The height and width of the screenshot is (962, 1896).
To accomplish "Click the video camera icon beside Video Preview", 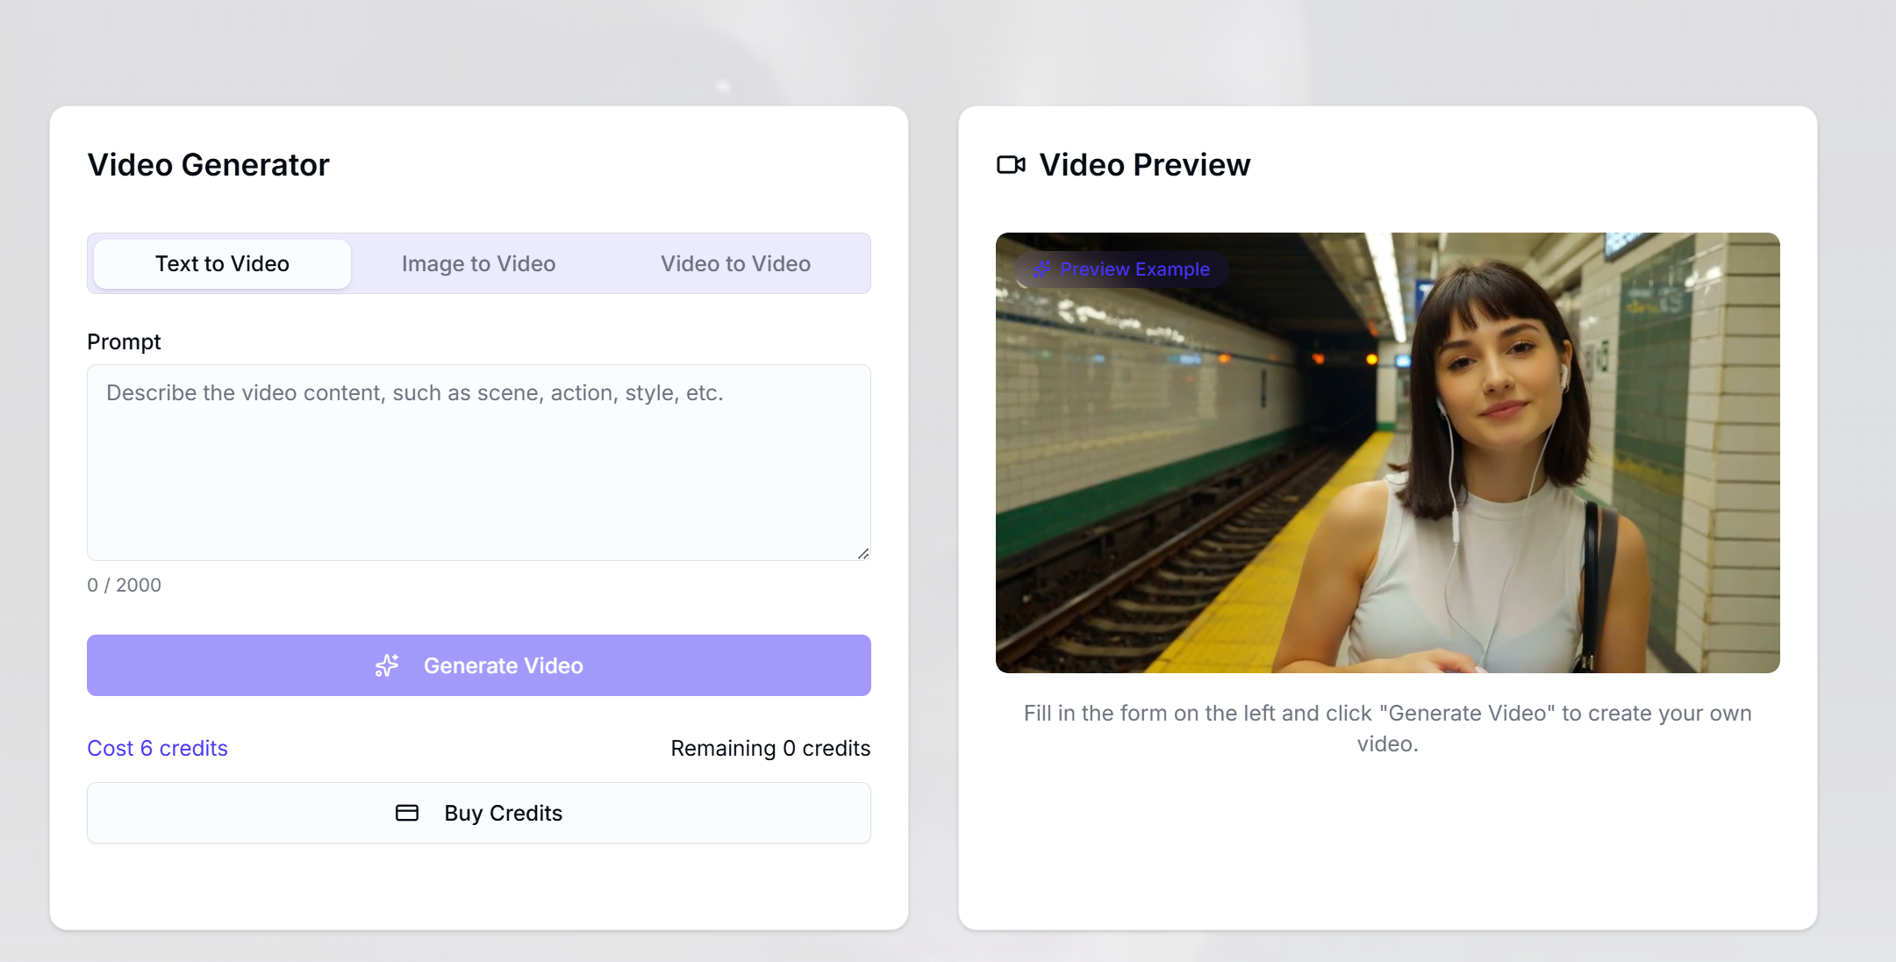I will click(1010, 164).
